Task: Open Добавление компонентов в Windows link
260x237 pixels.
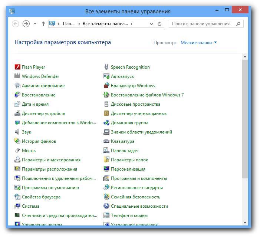Action: [x=59, y=123]
